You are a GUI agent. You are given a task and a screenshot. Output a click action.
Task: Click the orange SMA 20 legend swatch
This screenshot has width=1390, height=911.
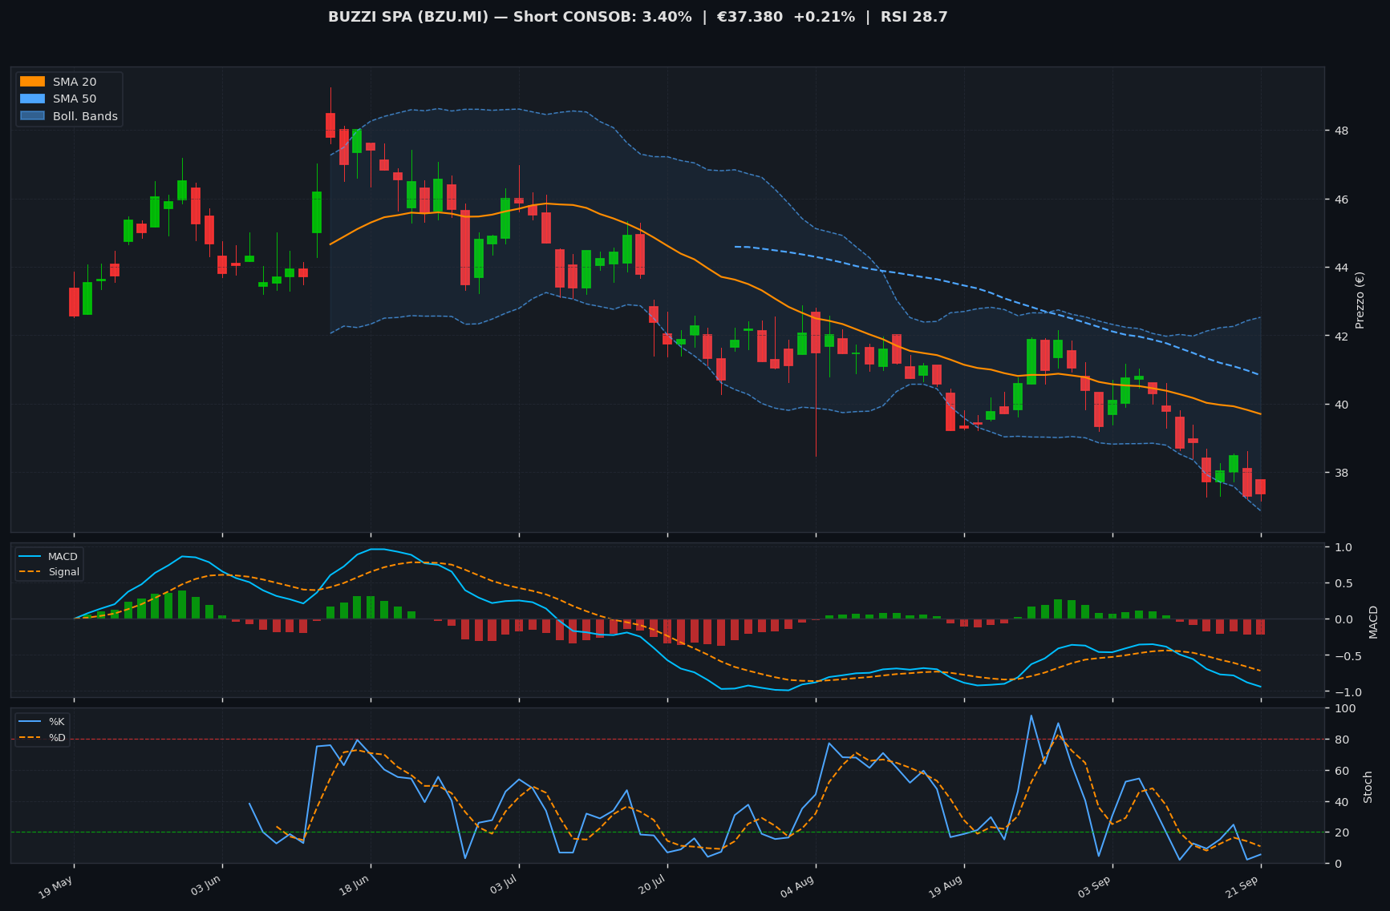tap(32, 82)
